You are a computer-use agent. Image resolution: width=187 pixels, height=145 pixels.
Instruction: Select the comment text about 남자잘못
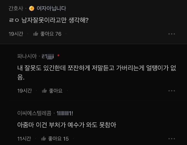48,20
